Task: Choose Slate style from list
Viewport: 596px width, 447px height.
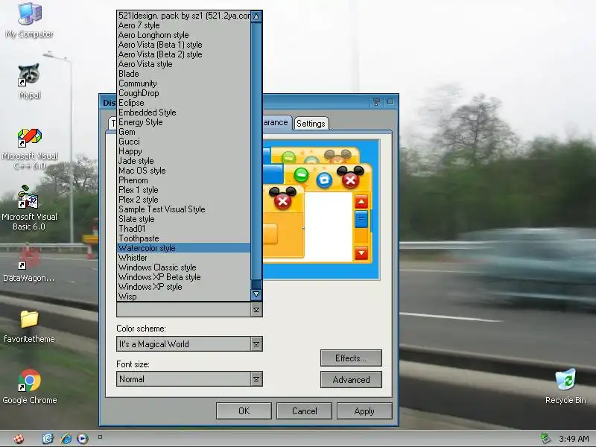Action: tap(184, 219)
